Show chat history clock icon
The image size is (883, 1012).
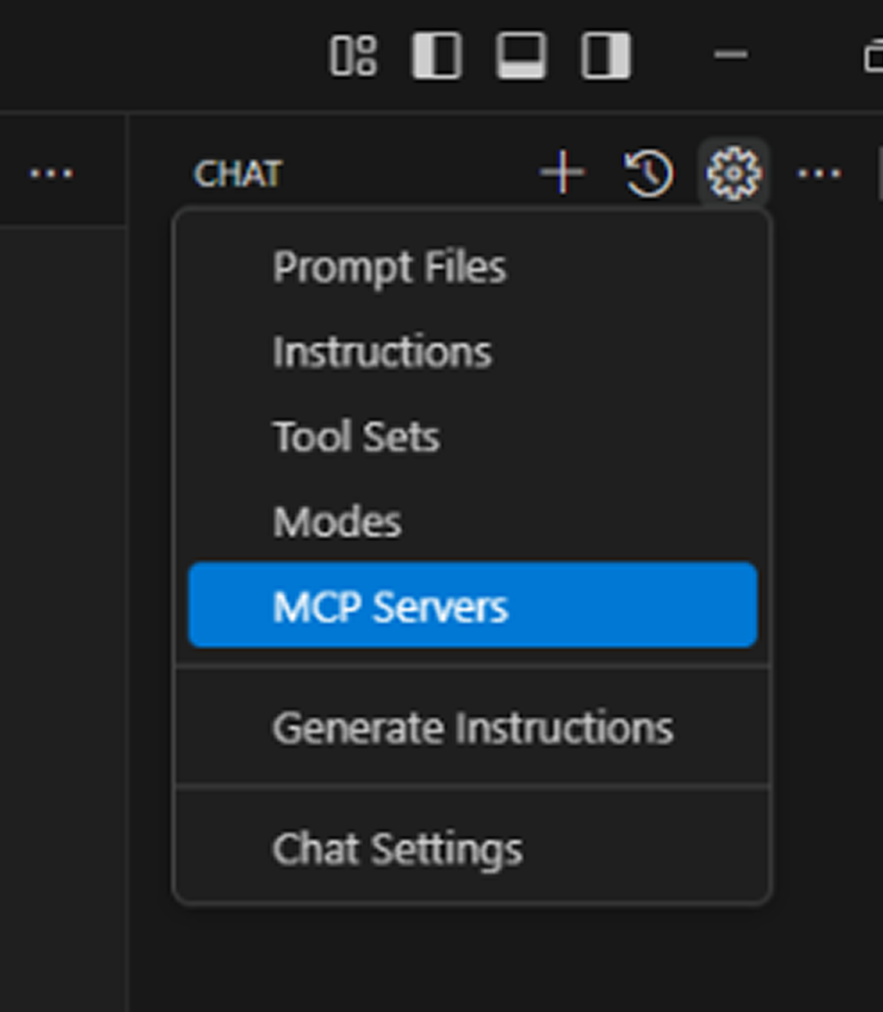click(x=649, y=173)
